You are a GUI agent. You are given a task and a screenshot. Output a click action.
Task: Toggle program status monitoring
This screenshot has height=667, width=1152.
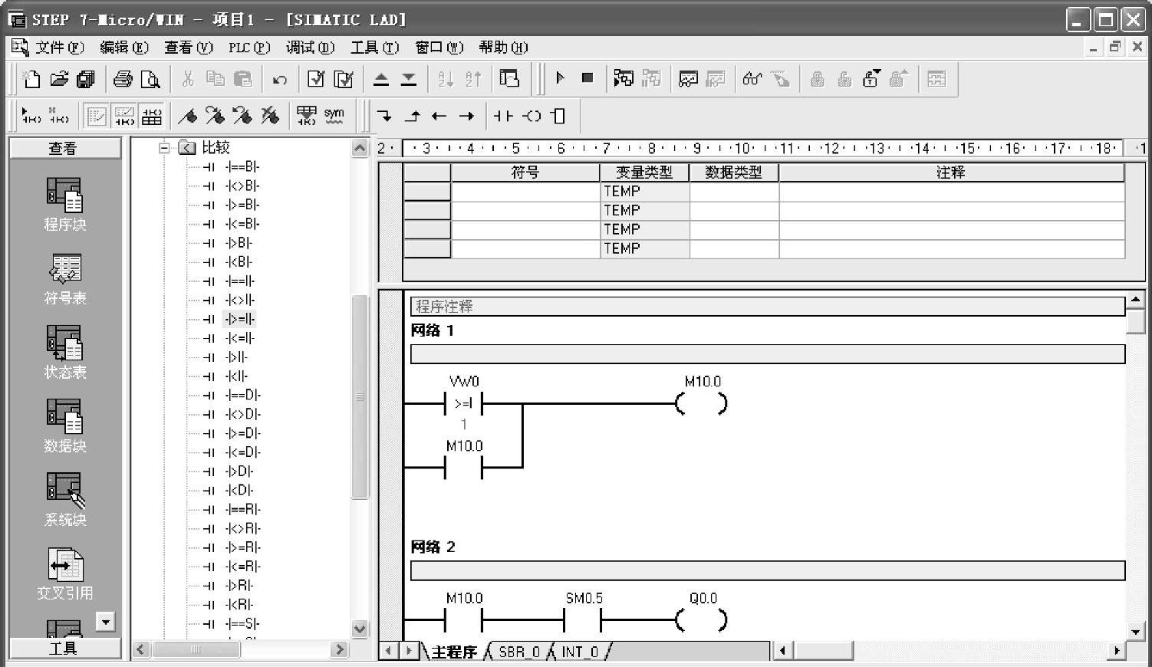point(624,78)
